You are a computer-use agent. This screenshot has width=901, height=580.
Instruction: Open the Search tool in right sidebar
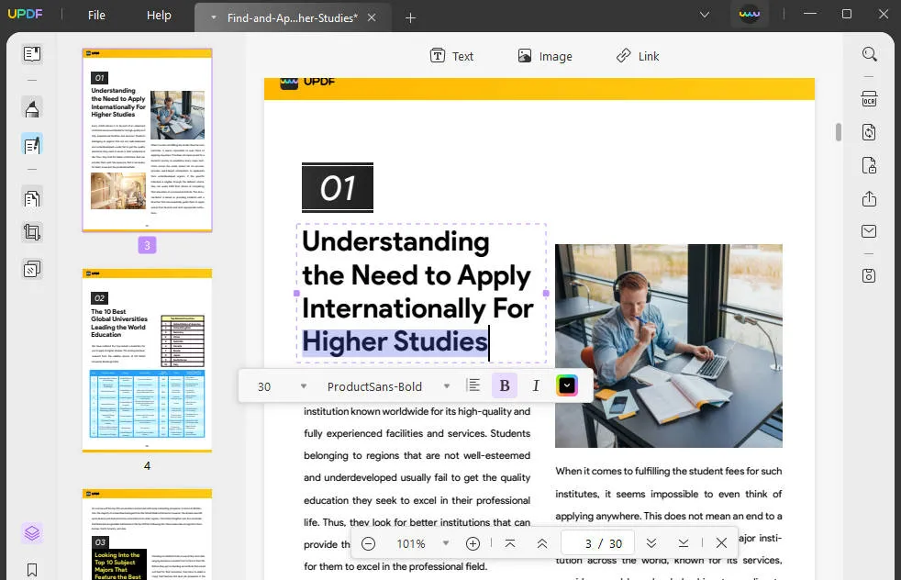[869, 54]
